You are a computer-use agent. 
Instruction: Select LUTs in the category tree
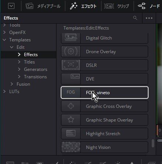pyautogui.click(x=14, y=92)
